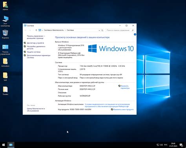The width and height of the screenshot is (186, 148).
Task: Open Дополнительные параметры системы link
Action: pyautogui.click(x=38, y=56)
